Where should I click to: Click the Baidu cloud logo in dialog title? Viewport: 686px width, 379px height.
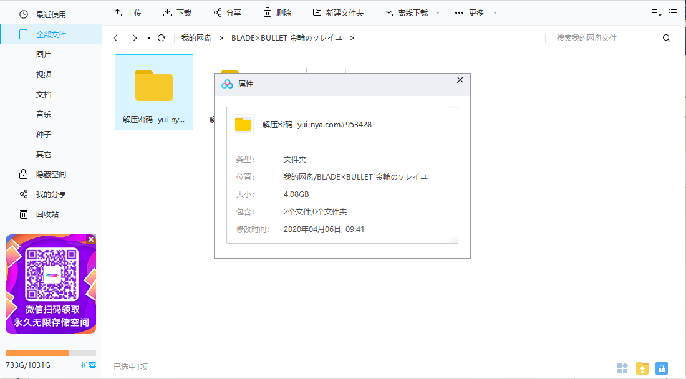227,84
